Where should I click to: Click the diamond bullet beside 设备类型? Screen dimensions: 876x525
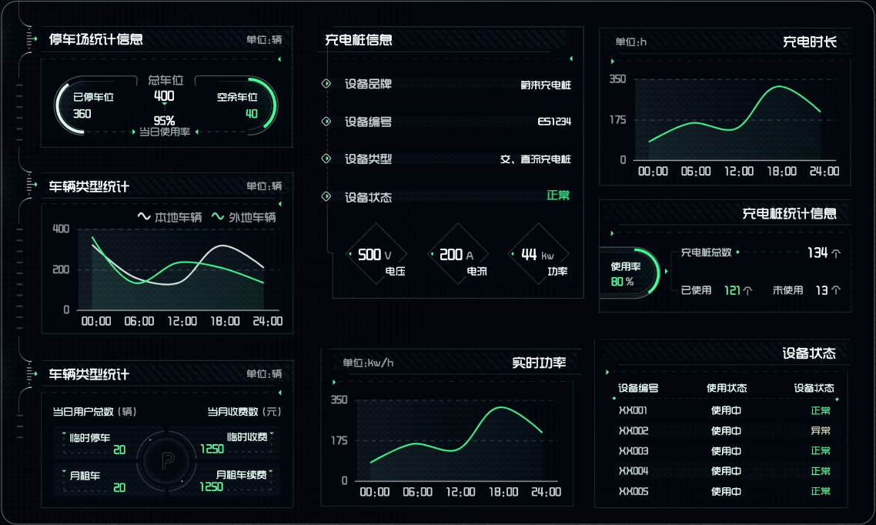pos(326,159)
